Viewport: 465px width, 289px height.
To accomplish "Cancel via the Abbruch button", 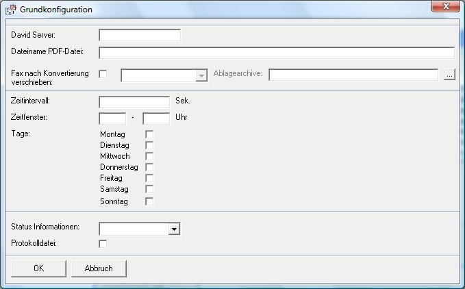I will (x=99, y=268).
